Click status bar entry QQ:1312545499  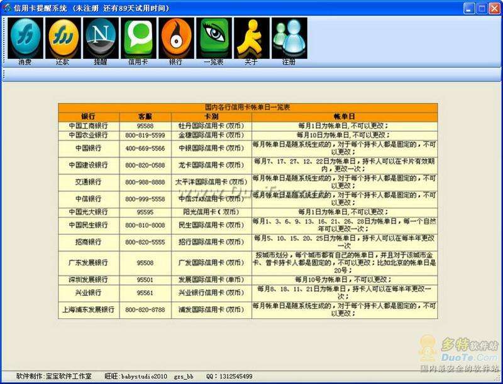click(229, 376)
